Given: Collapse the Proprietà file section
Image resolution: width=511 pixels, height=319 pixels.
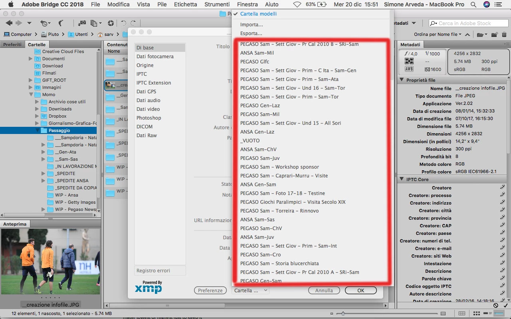Looking at the screenshot, I should [x=402, y=80].
